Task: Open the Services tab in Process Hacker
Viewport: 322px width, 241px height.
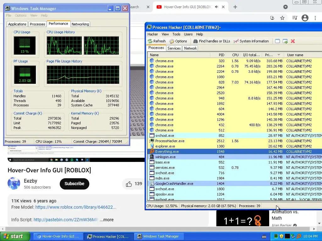Action: 174,48
